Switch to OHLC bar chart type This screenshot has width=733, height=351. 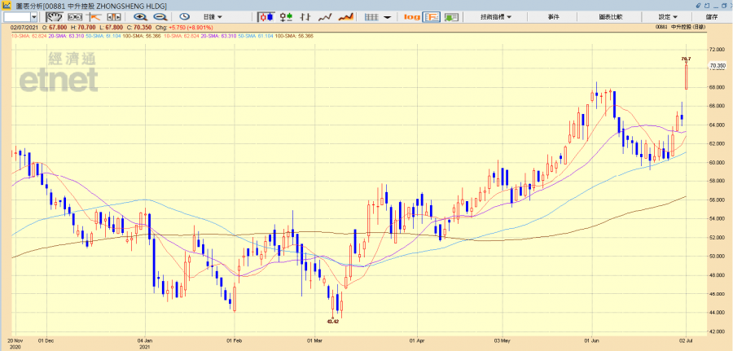pos(305,16)
